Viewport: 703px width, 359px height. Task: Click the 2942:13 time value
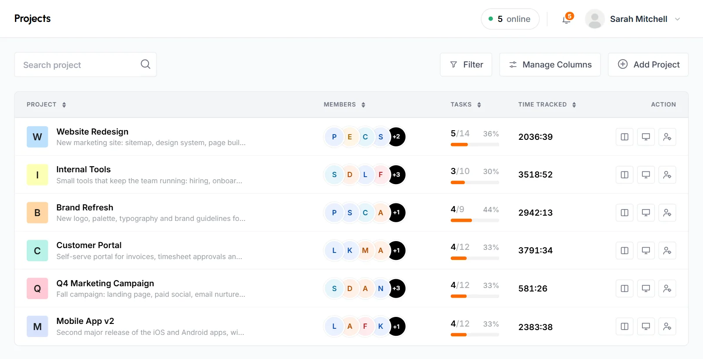(536, 213)
